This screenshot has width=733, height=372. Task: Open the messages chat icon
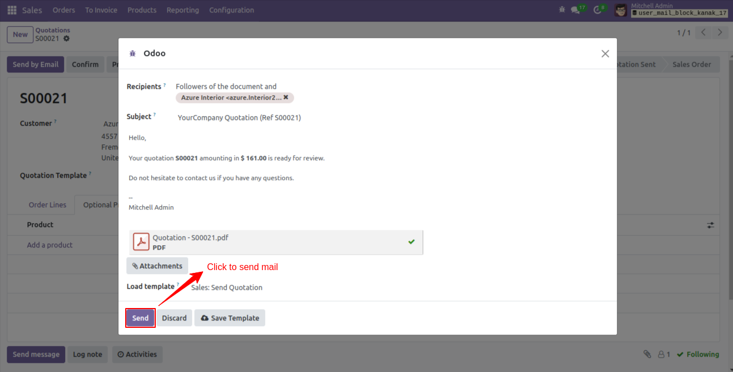click(x=576, y=10)
